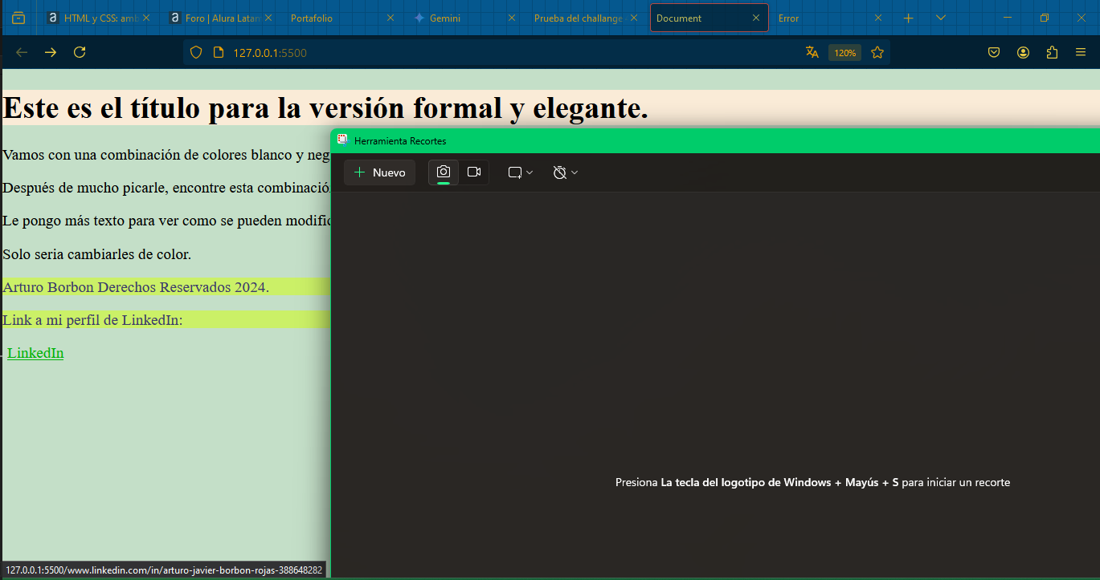Open the LinkedIn link

[x=35, y=353]
